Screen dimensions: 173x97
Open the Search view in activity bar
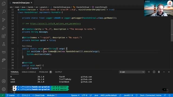[4, 12]
